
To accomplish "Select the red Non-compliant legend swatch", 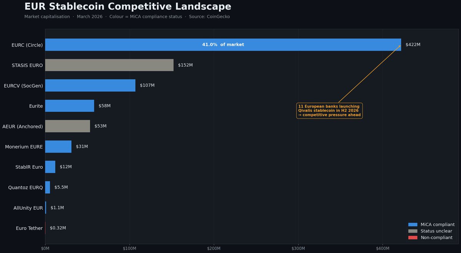I will pos(413,238).
